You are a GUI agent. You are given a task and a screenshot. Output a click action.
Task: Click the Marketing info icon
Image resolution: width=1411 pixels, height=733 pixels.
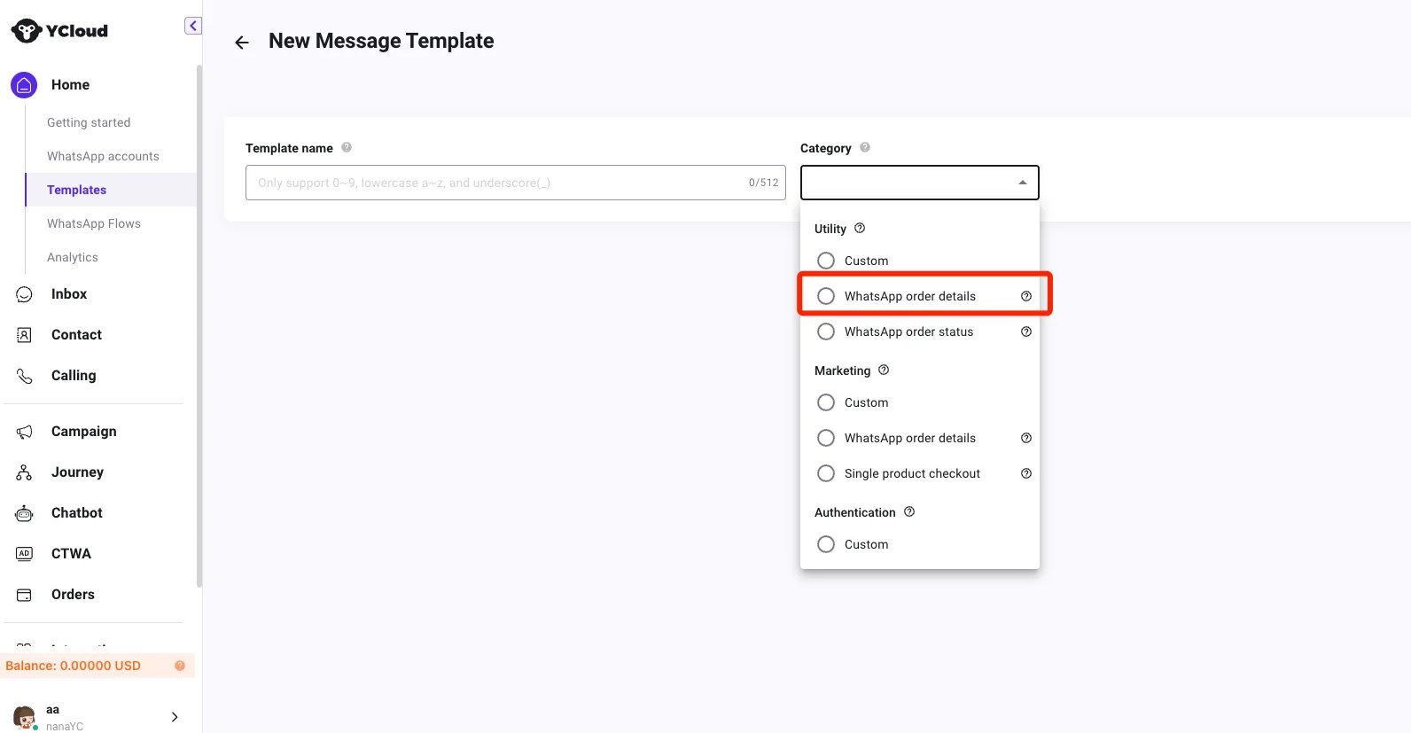point(884,370)
